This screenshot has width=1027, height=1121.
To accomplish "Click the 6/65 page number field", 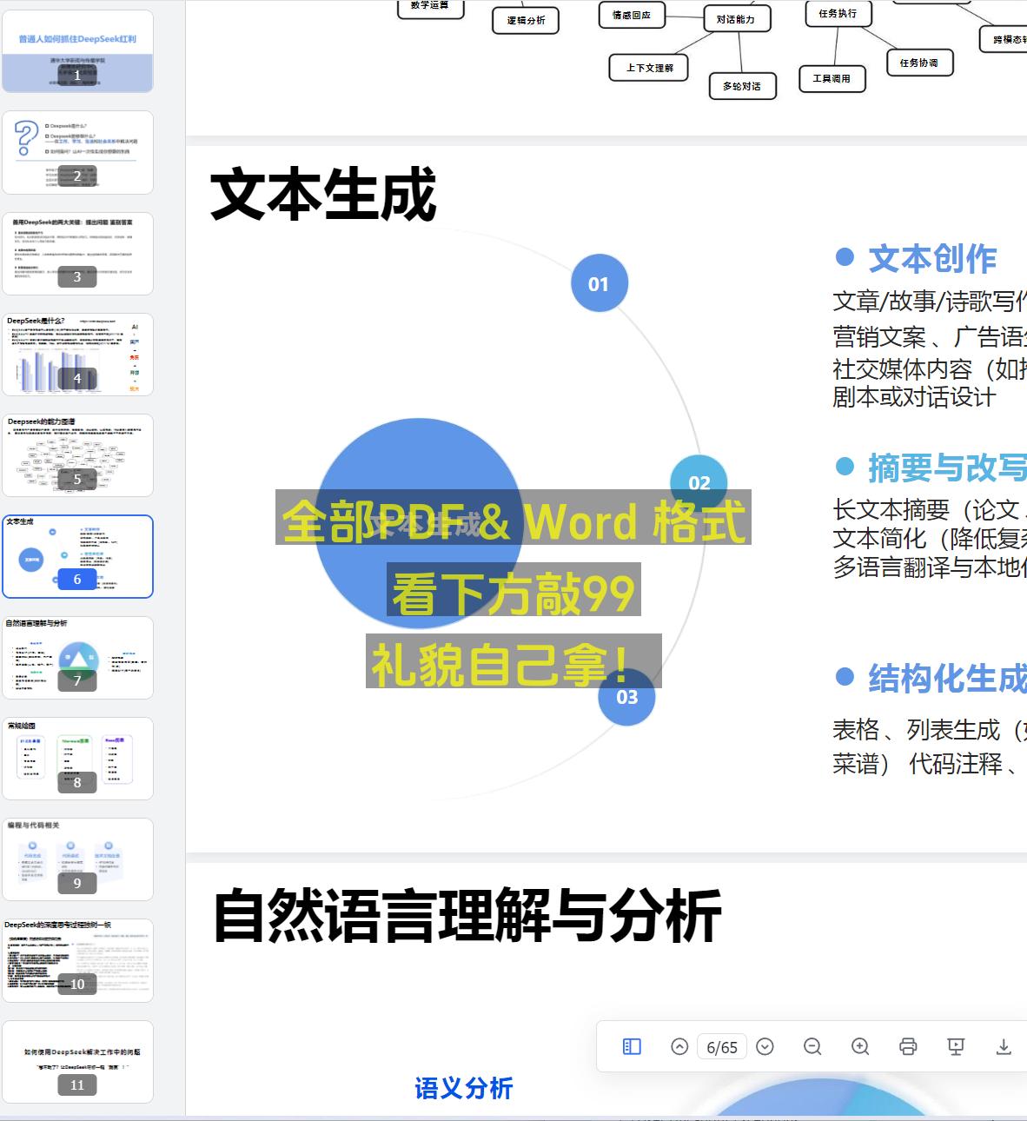I will [x=722, y=1047].
